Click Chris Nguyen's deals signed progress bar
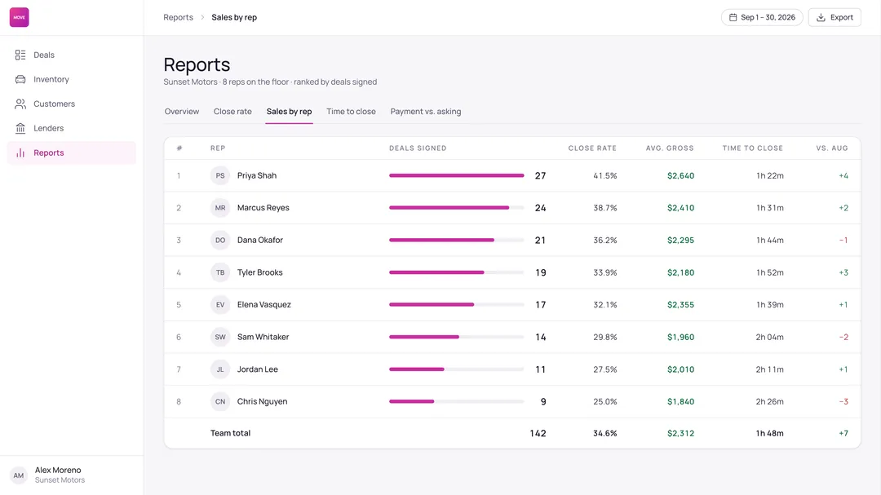The image size is (881, 495). 456,402
